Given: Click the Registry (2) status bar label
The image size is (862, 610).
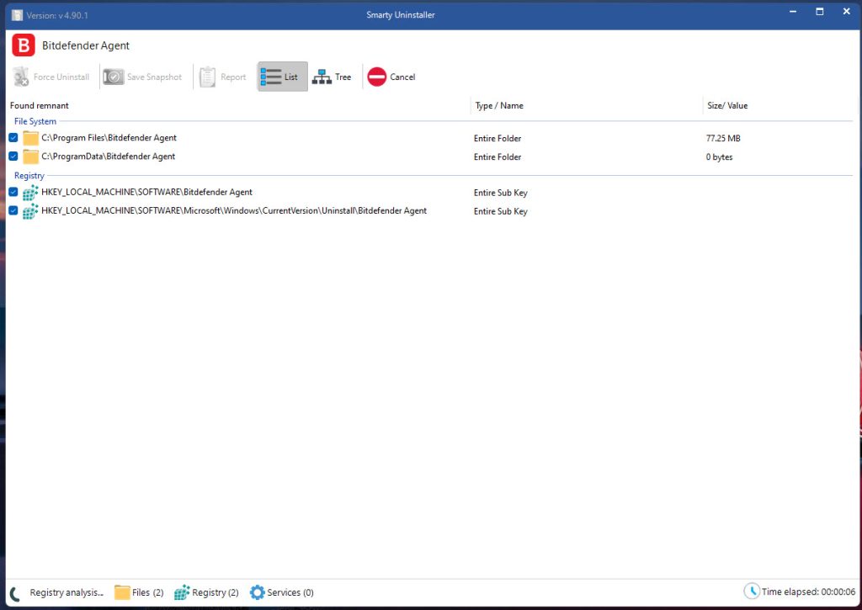Looking at the screenshot, I should point(215,592).
